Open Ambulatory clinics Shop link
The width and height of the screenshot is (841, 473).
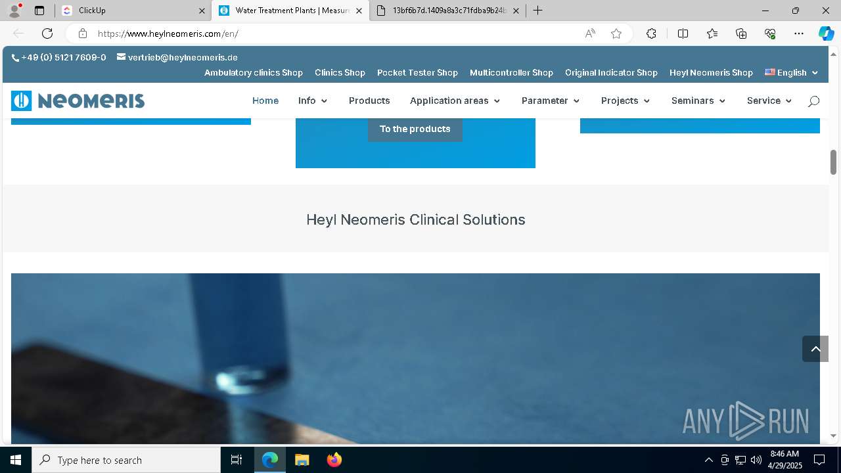click(254, 73)
